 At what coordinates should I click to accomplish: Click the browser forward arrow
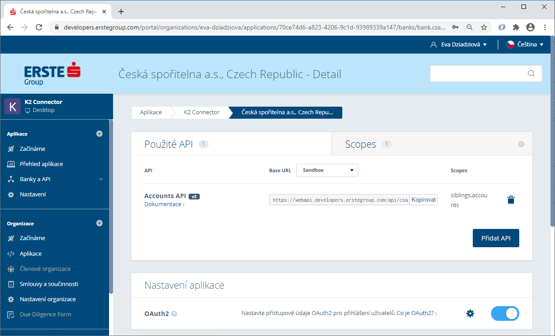pyautogui.click(x=25, y=27)
